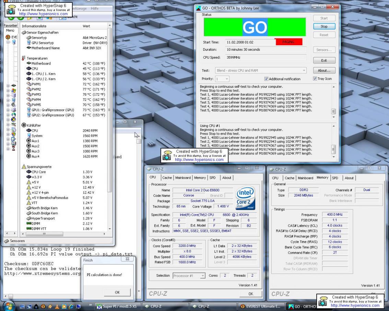Image resolution: width=389 pixels, height=311 pixels.
Task: Click the thermometer icon beside Temperaturen
Action: 24,58
